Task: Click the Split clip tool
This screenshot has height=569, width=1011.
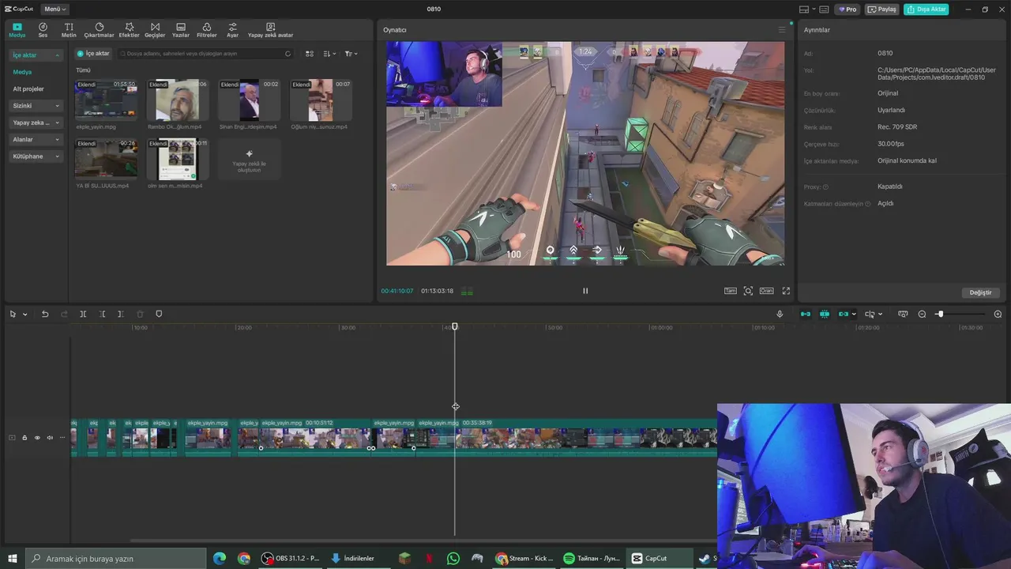Action: (83, 315)
